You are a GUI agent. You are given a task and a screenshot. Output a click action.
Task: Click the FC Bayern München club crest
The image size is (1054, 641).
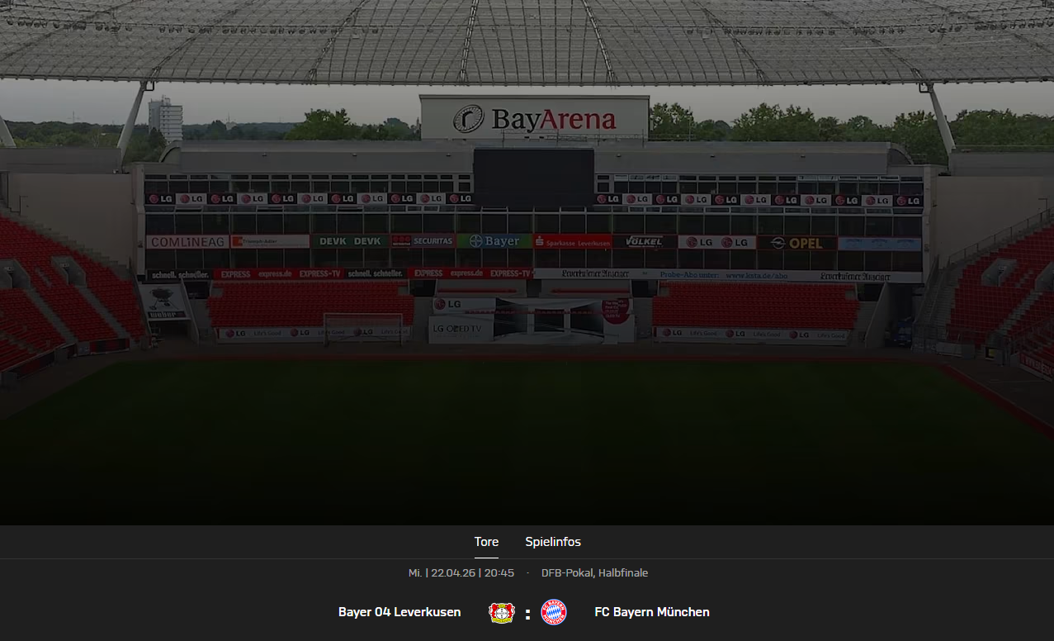pos(554,612)
